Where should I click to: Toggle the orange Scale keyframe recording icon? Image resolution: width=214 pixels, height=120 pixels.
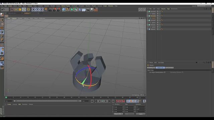pyautogui.click(x=131, y=101)
